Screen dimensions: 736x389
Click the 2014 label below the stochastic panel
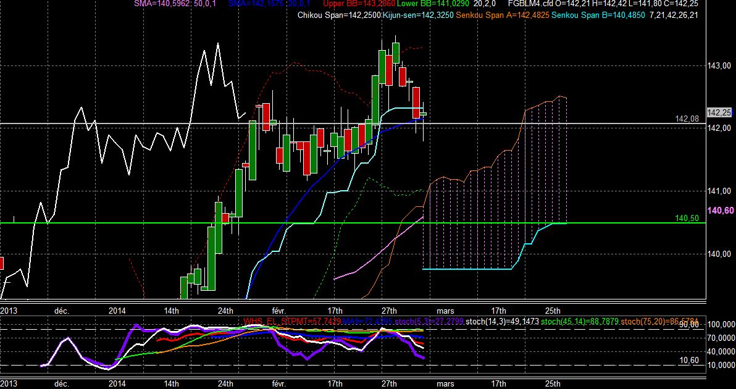pyautogui.click(x=117, y=383)
